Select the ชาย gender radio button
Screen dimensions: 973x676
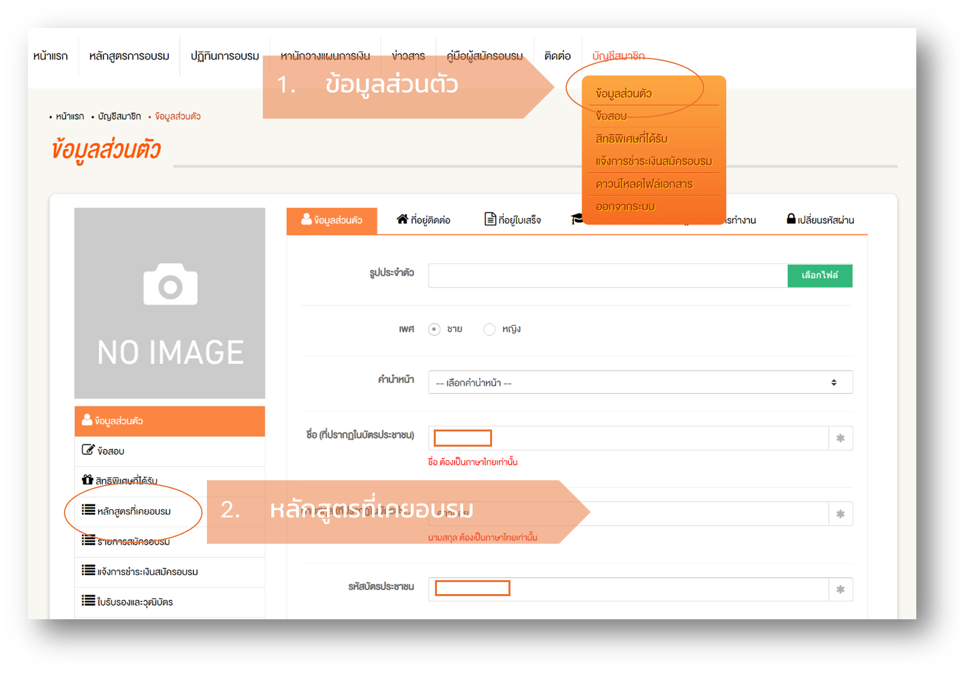[x=434, y=330]
